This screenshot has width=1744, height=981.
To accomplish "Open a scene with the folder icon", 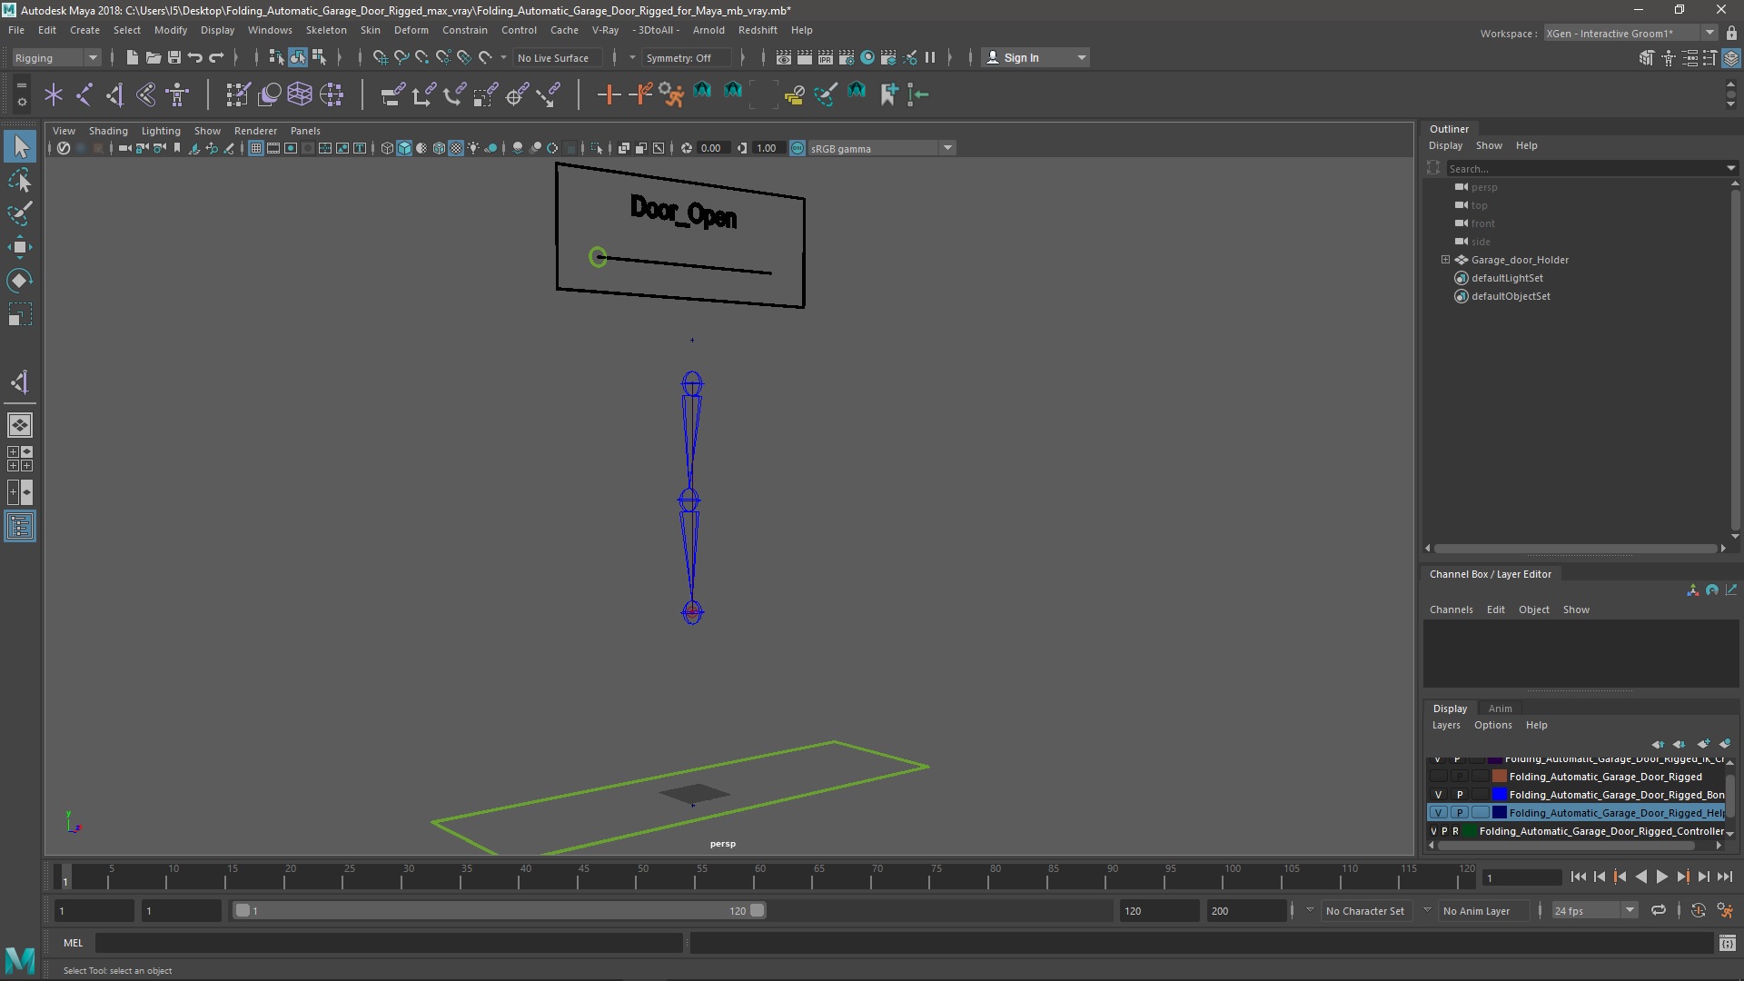I will pyautogui.click(x=154, y=57).
